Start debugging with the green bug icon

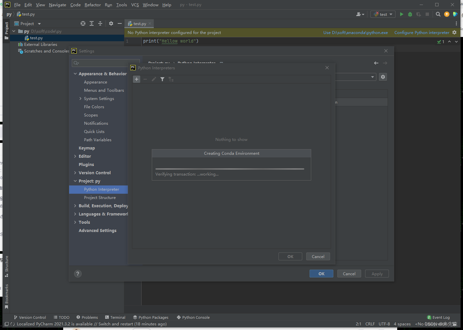(x=410, y=14)
